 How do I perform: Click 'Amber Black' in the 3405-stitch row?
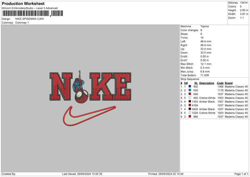[207, 109]
